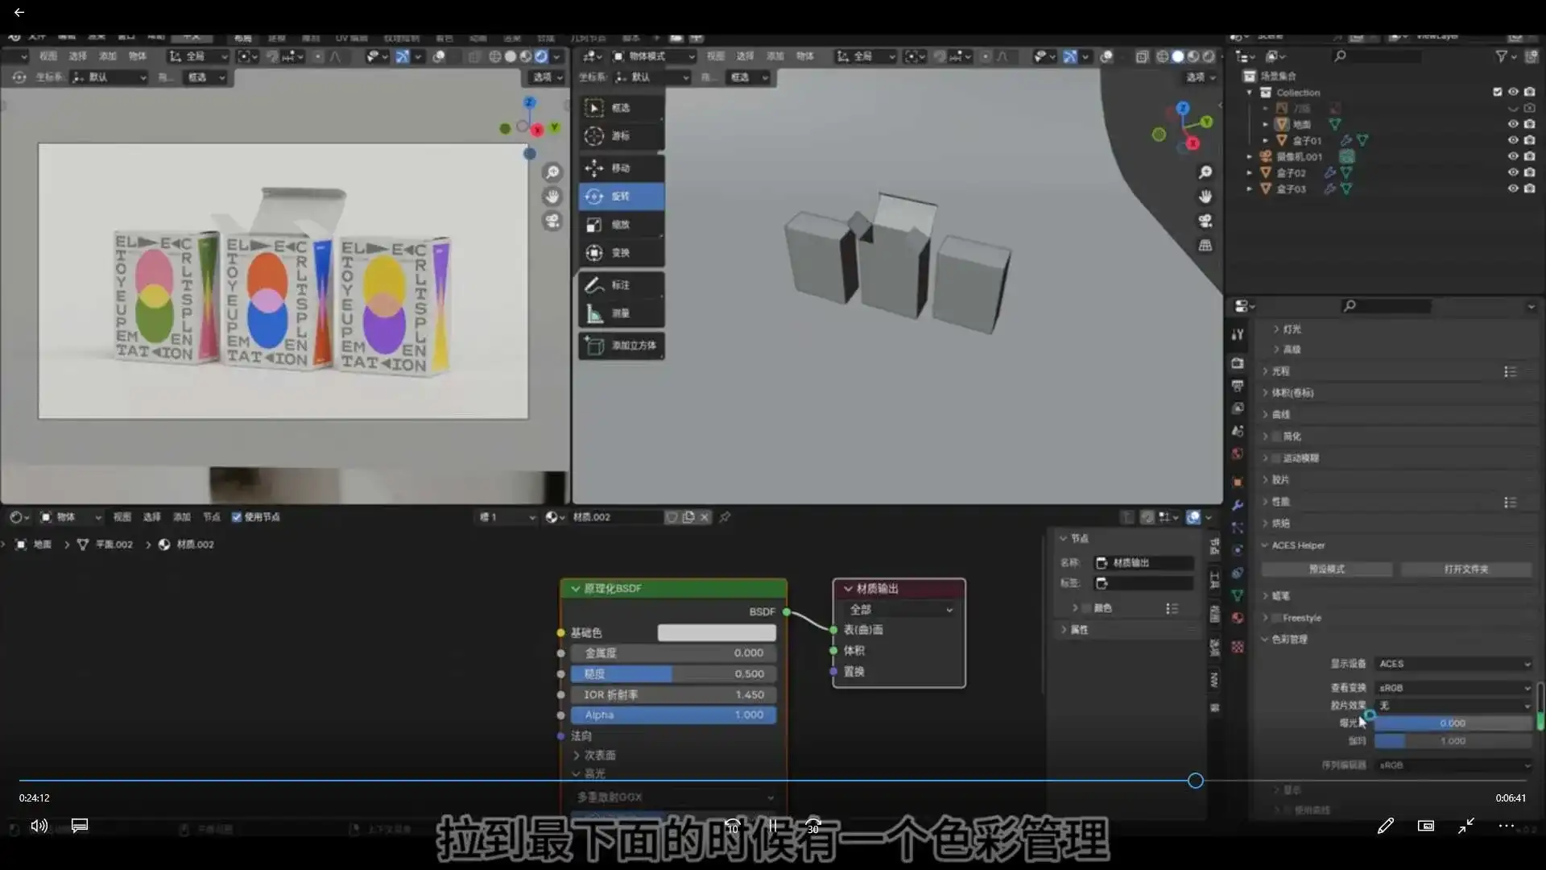Image resolution: width=1546 pixels, height=870 pixels.
Task: Click the Open Folder button in ACES Helper
Action: click(1465, 570)
